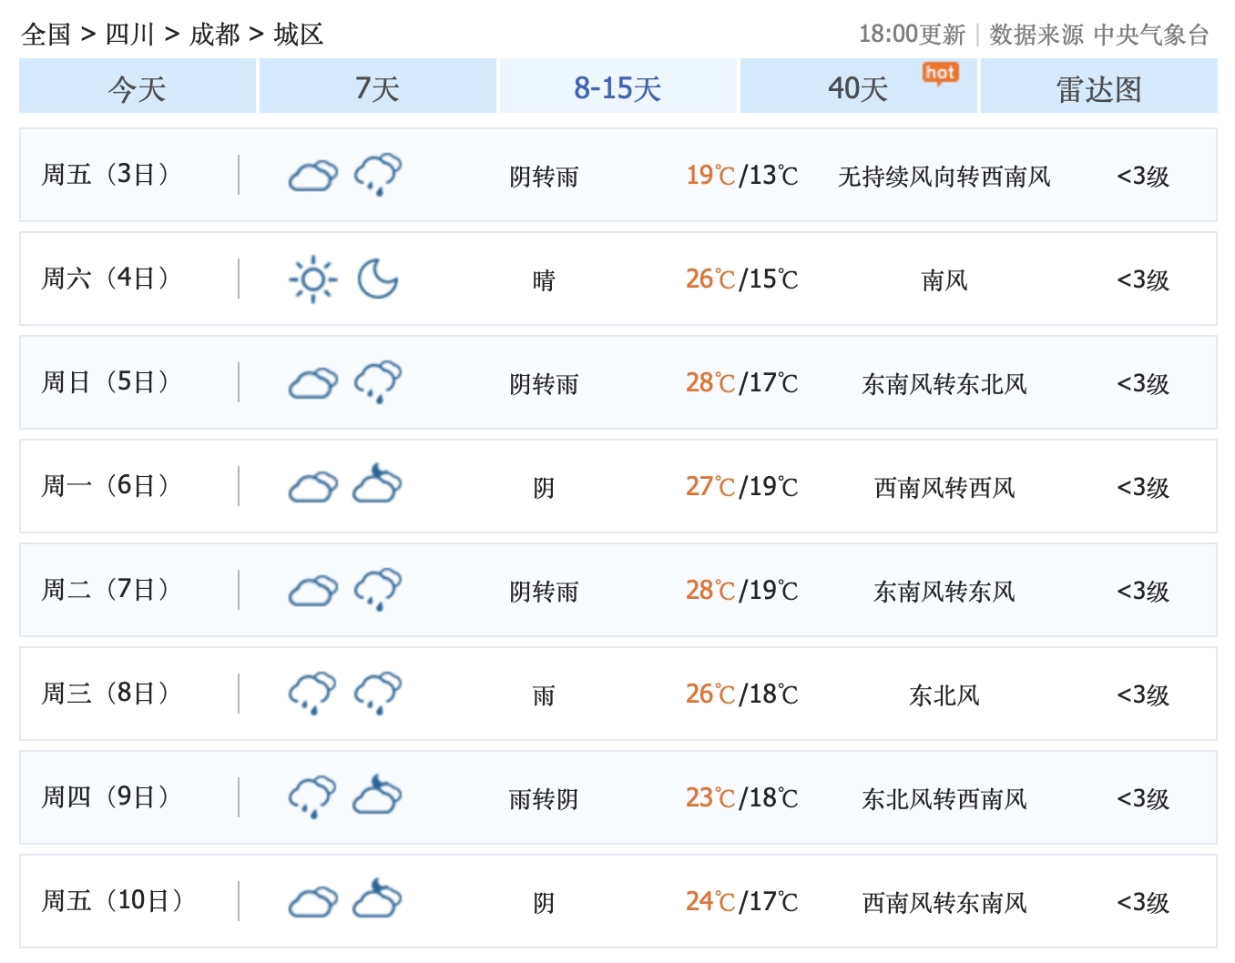Image resolution: width=1235 pixels, height=963 pixels.
Task: Switch to the 今天 tab
Action: (136, 88)
